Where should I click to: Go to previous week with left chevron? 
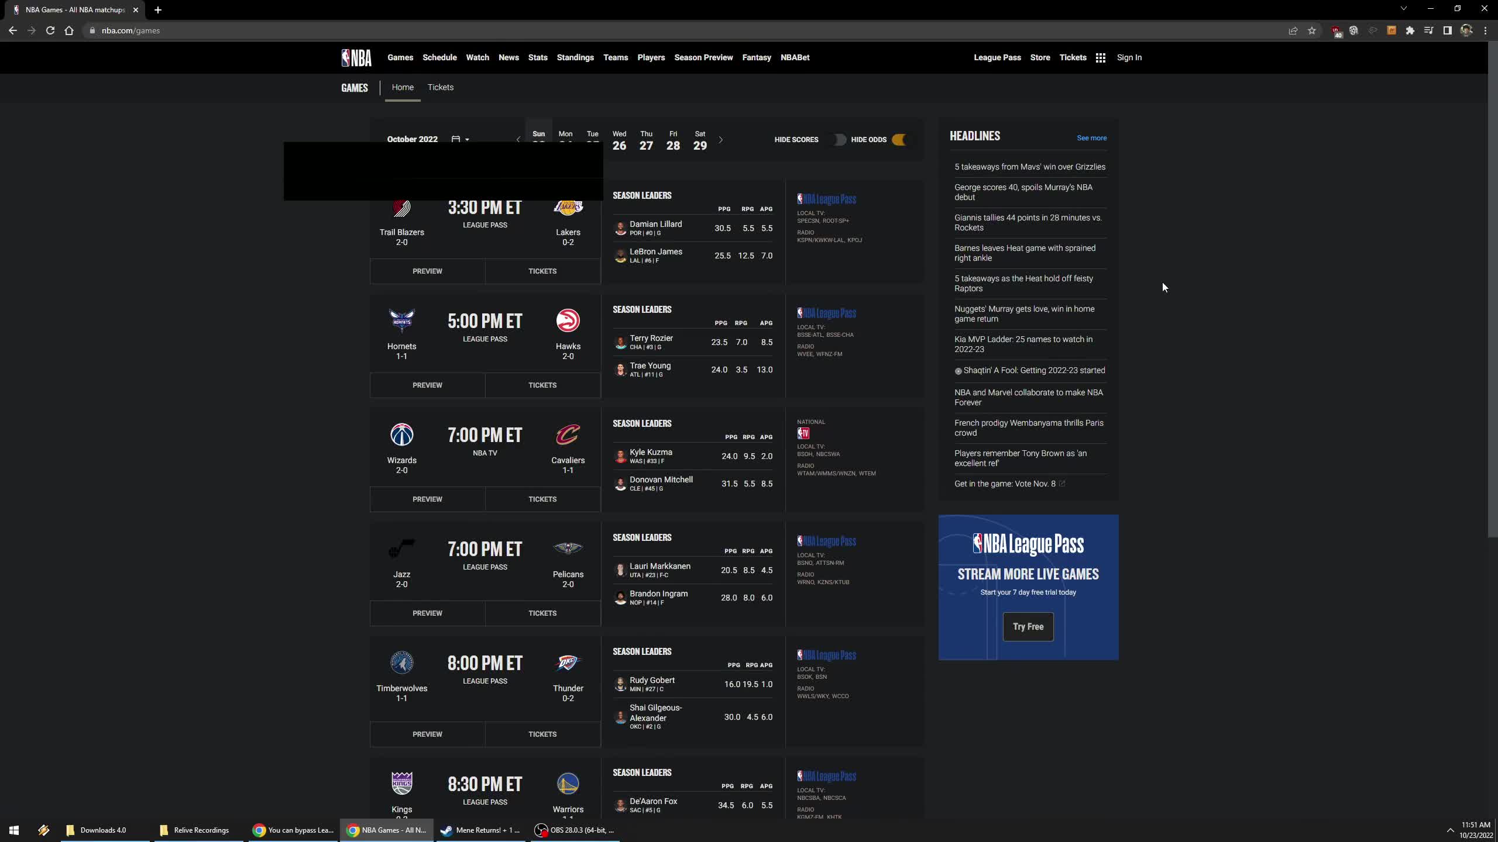click(518, 140)
